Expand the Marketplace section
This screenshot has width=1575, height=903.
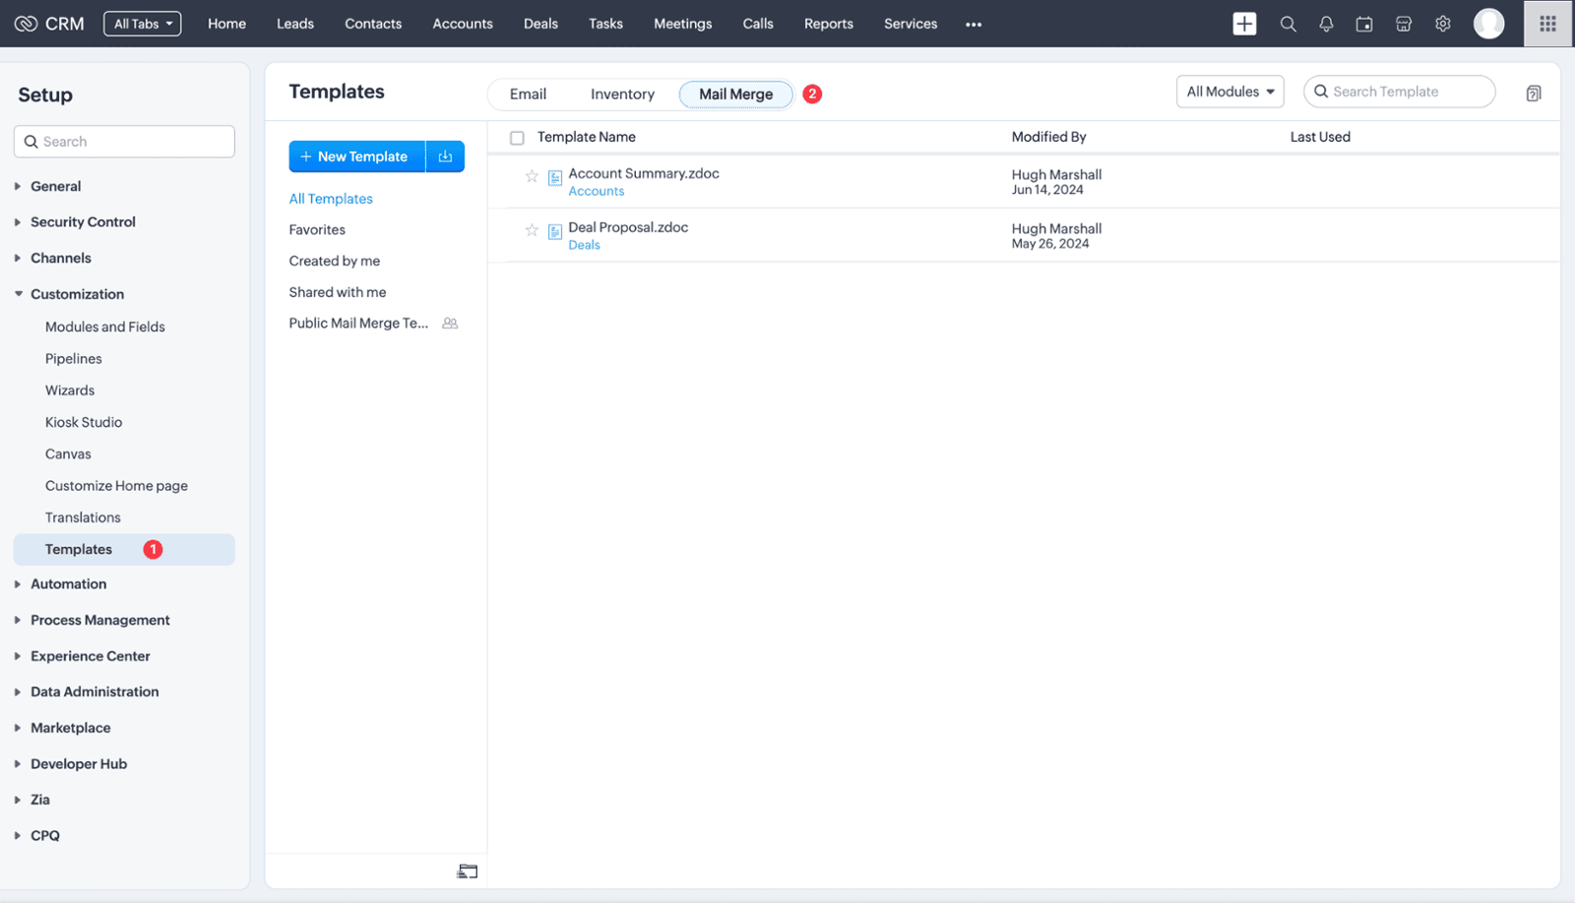tap(70, 728)
